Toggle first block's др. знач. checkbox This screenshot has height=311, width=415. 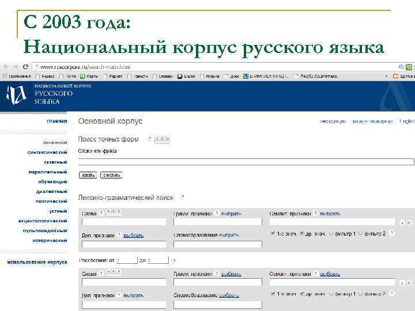pos(301,233)
